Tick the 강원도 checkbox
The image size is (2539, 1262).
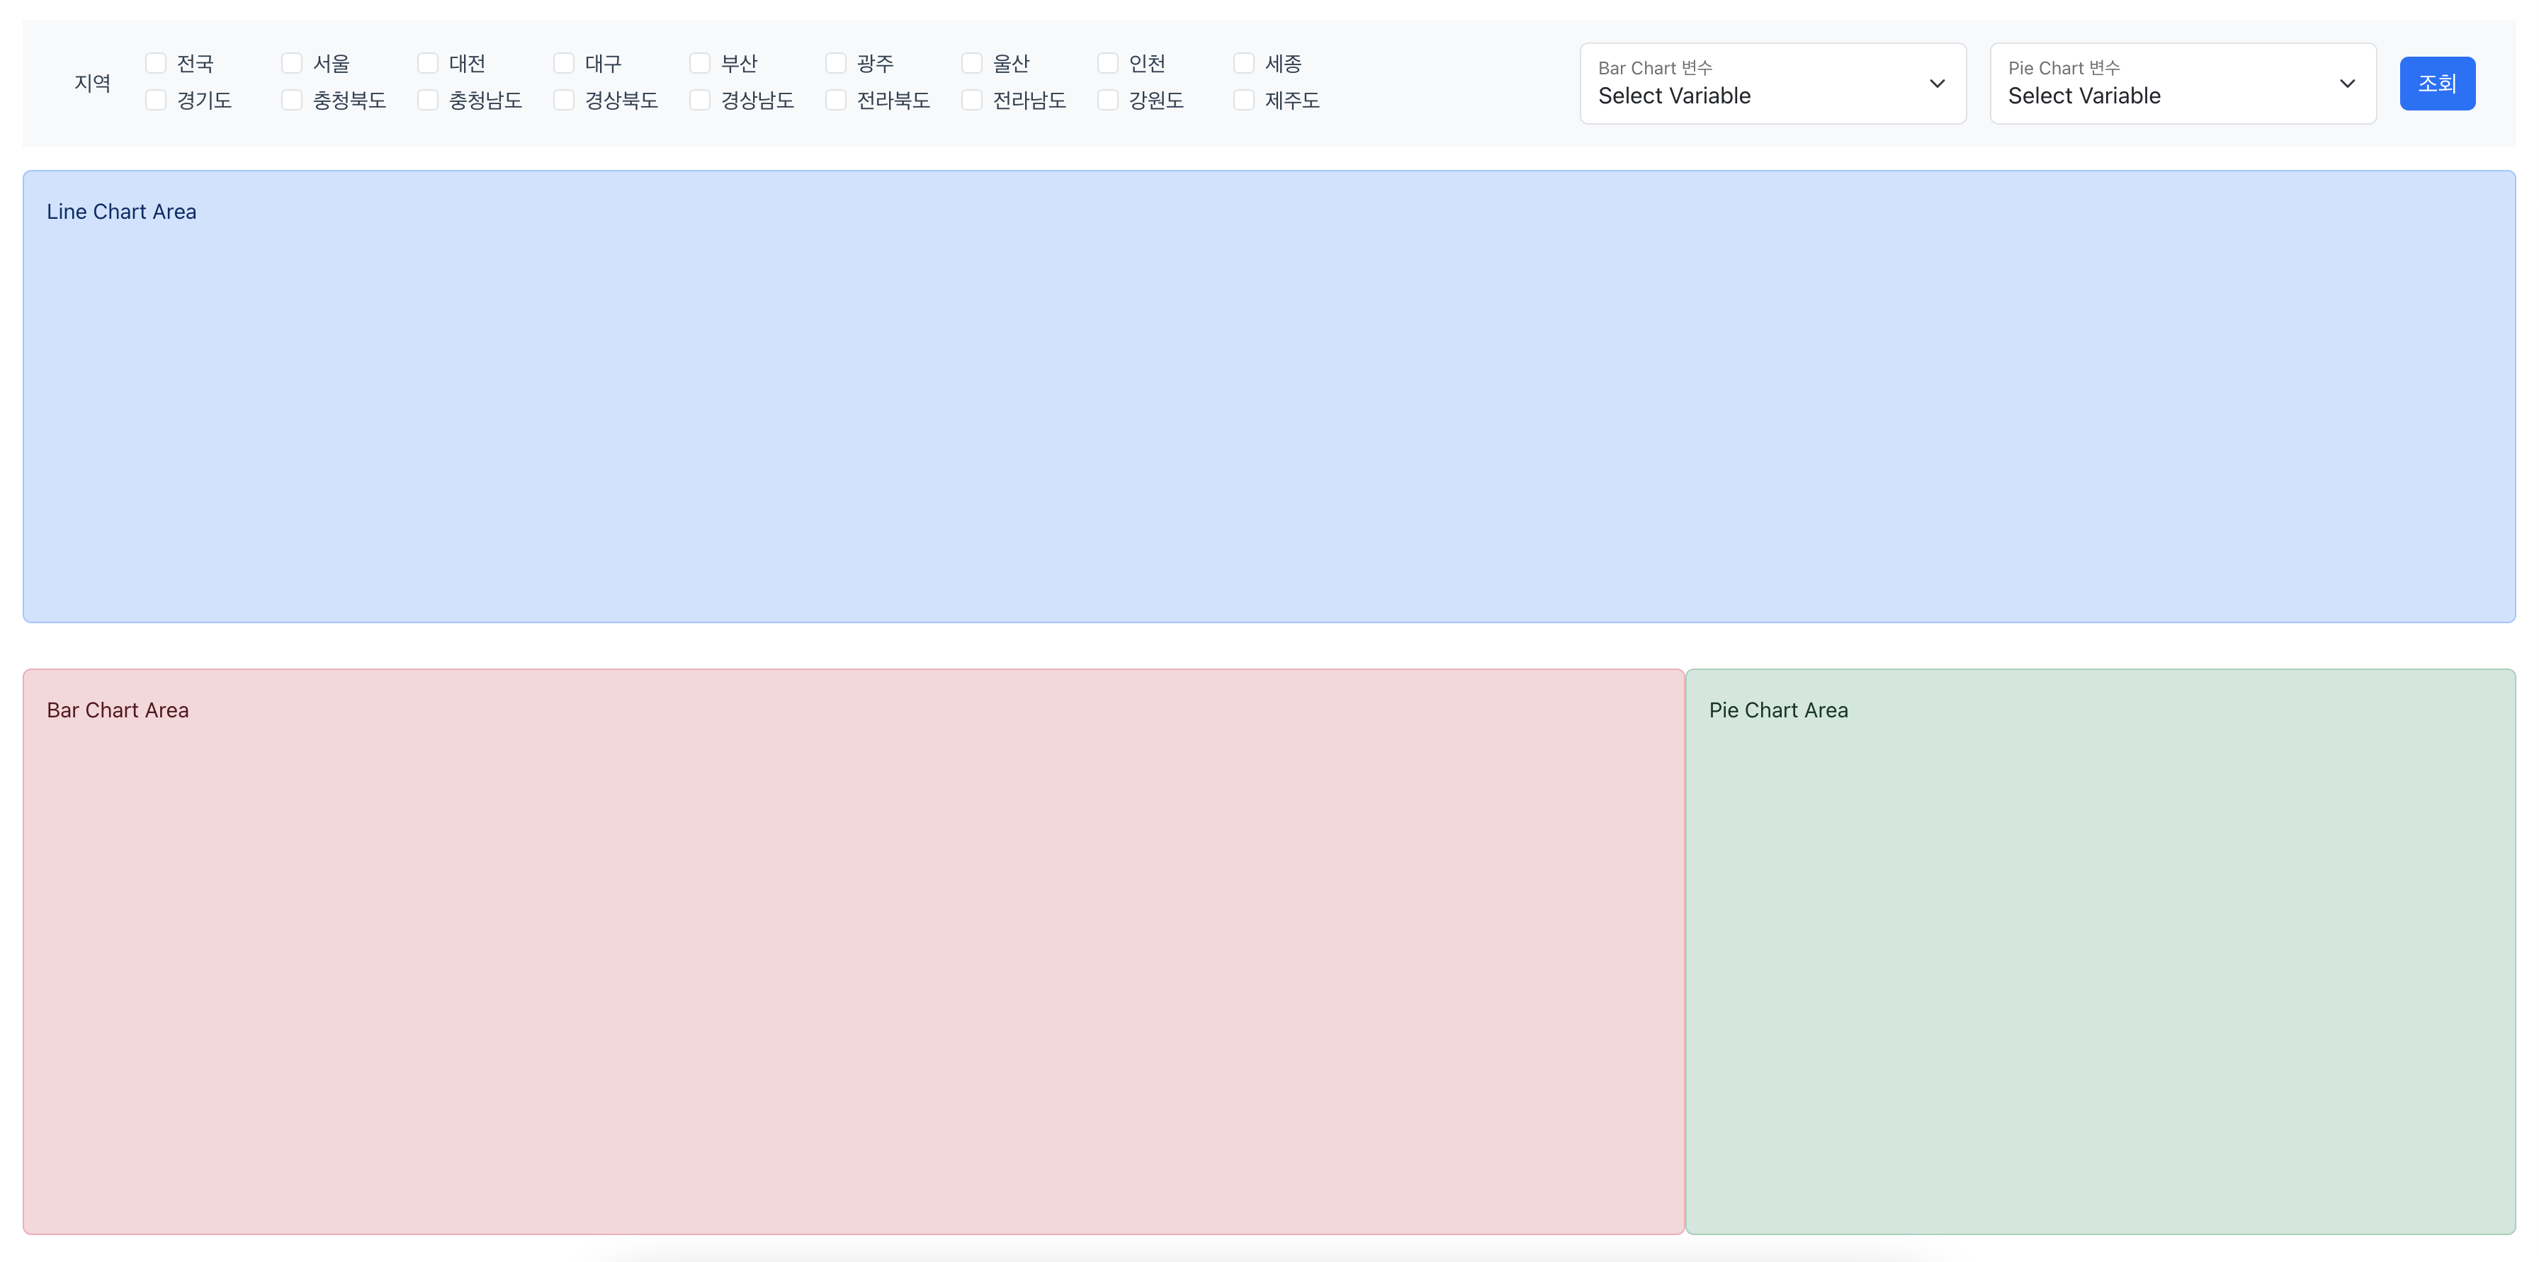[x=1108, y=101]
